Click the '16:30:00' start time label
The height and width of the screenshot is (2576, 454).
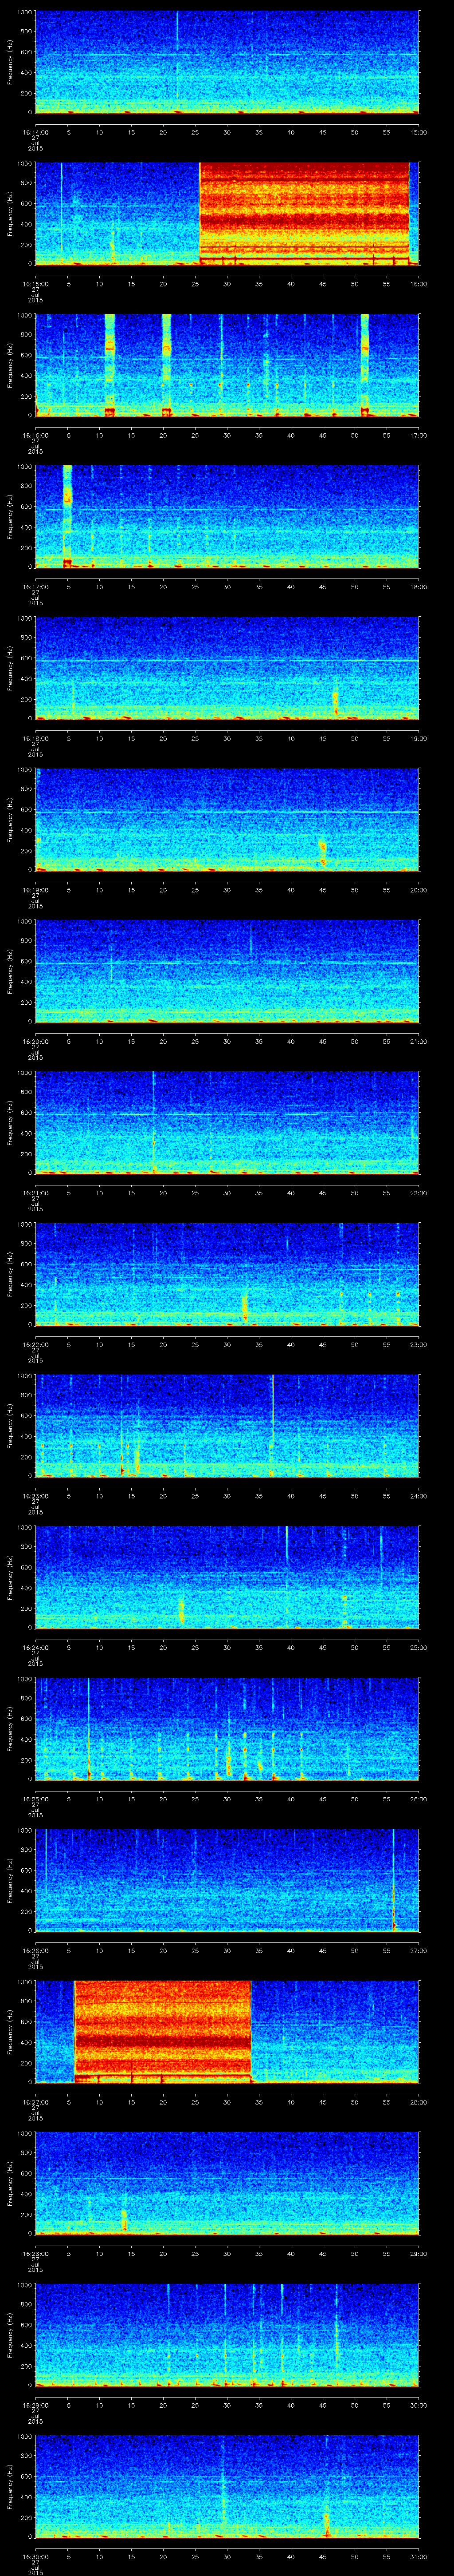(x=35, y=2556)
